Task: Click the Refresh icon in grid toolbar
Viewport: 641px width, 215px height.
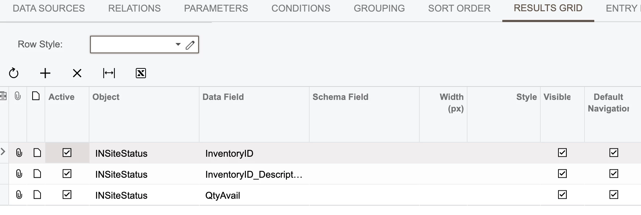Action: (x=14, y=73)
